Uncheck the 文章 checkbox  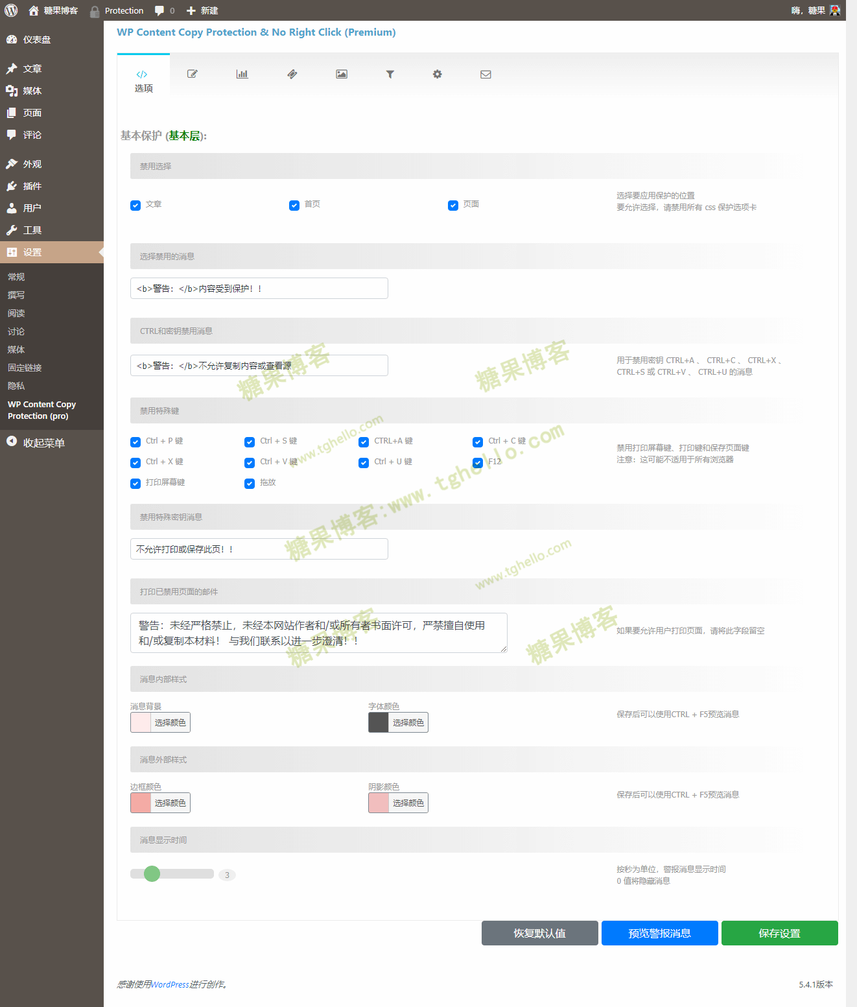pos(135,206)
